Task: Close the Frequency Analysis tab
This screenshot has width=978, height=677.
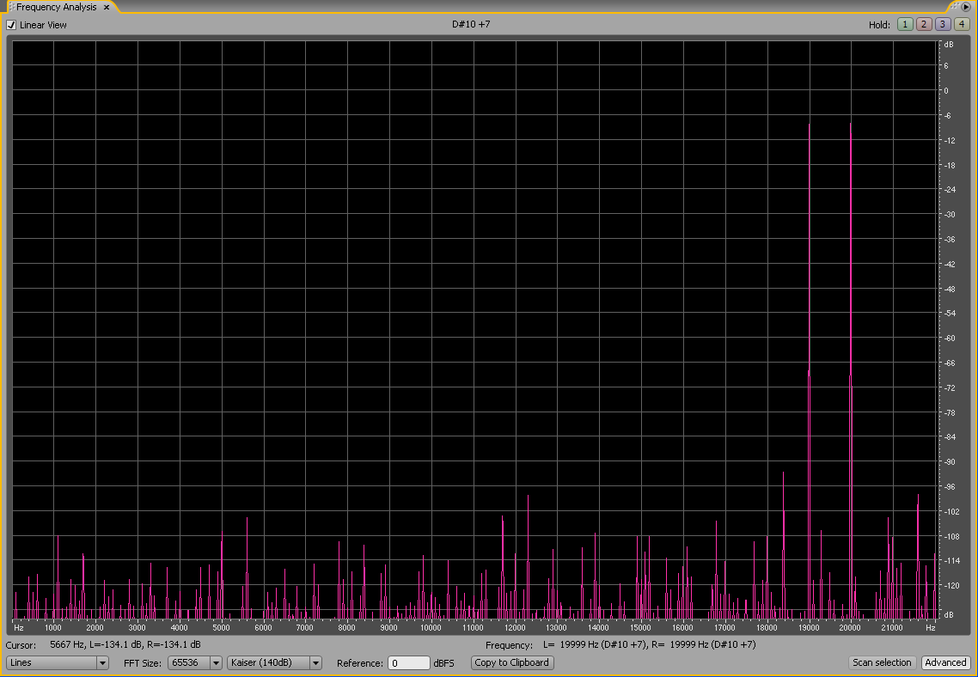Action: point(107,8)
